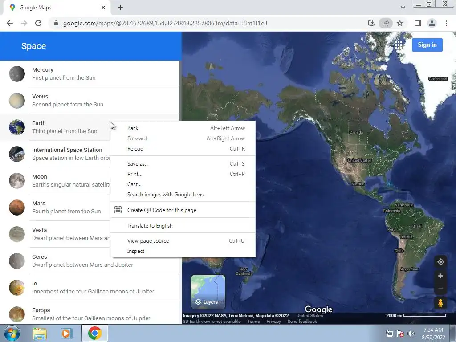The height and width of the screenshot is (342, 456).
Task: Go back using browser back arrow
Action: click(x=10, y=23)
